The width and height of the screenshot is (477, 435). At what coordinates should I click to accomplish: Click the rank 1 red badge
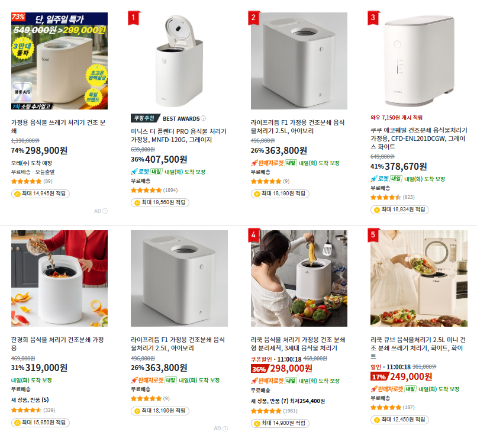point(133,18)
